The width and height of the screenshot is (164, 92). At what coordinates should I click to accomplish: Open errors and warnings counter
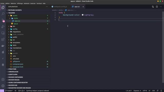21,91
